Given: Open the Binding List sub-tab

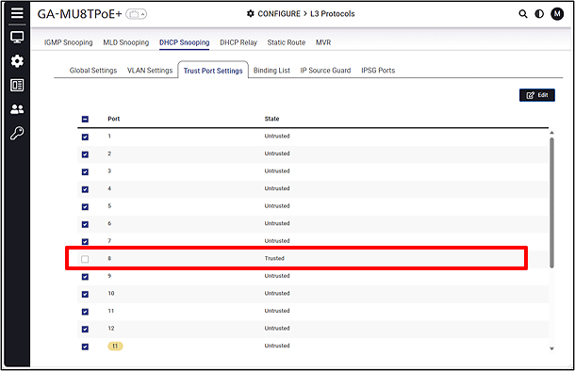Looking at the screenshot, I should (271, 71).
